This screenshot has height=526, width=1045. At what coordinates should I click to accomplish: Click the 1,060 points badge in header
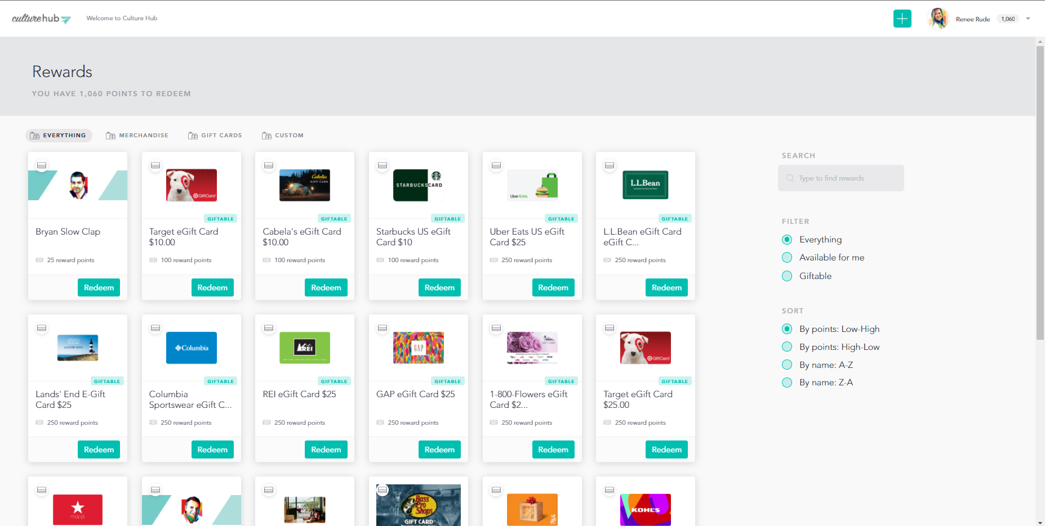[x=1008, y=19]
